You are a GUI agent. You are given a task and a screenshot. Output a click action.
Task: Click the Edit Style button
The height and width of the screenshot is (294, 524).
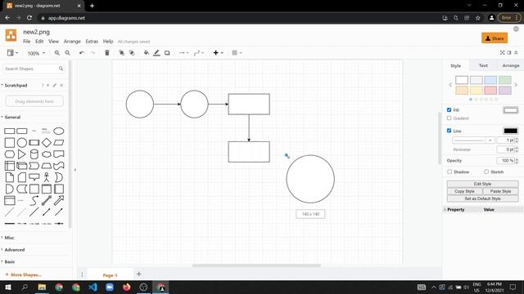(482, 184)
